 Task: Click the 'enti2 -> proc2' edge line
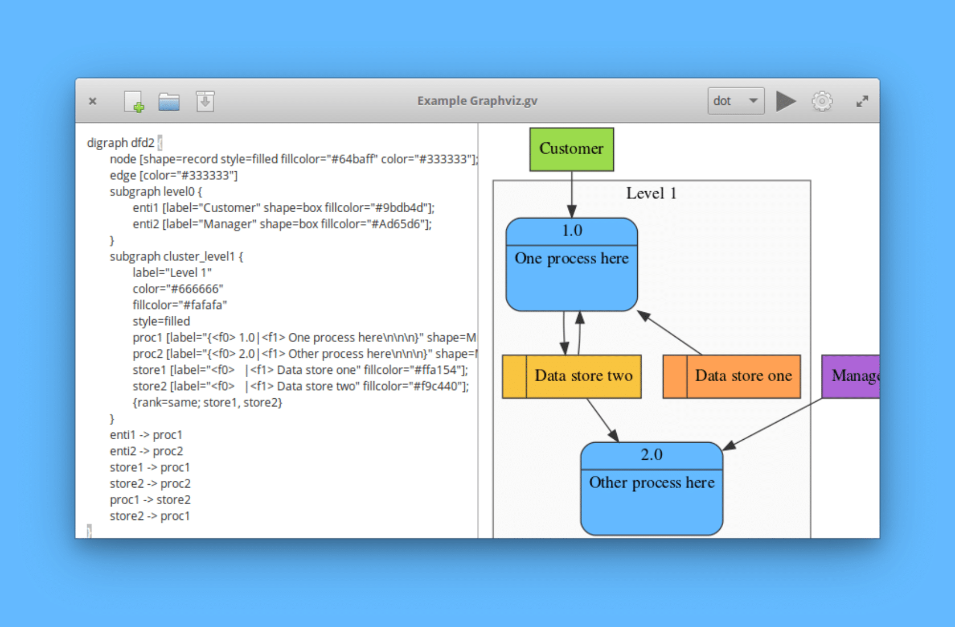pos(146,451)
